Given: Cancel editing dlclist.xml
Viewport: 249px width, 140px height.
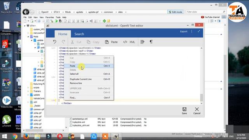Looking at the screenshot, I should 197,110.
